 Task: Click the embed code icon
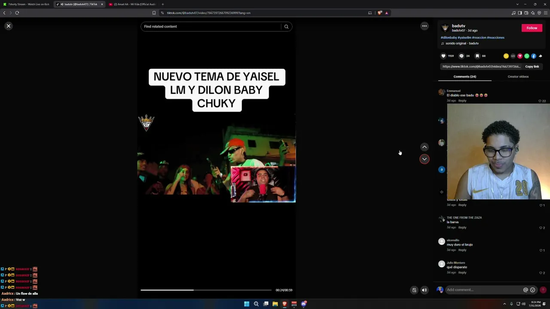click(513, 56)
